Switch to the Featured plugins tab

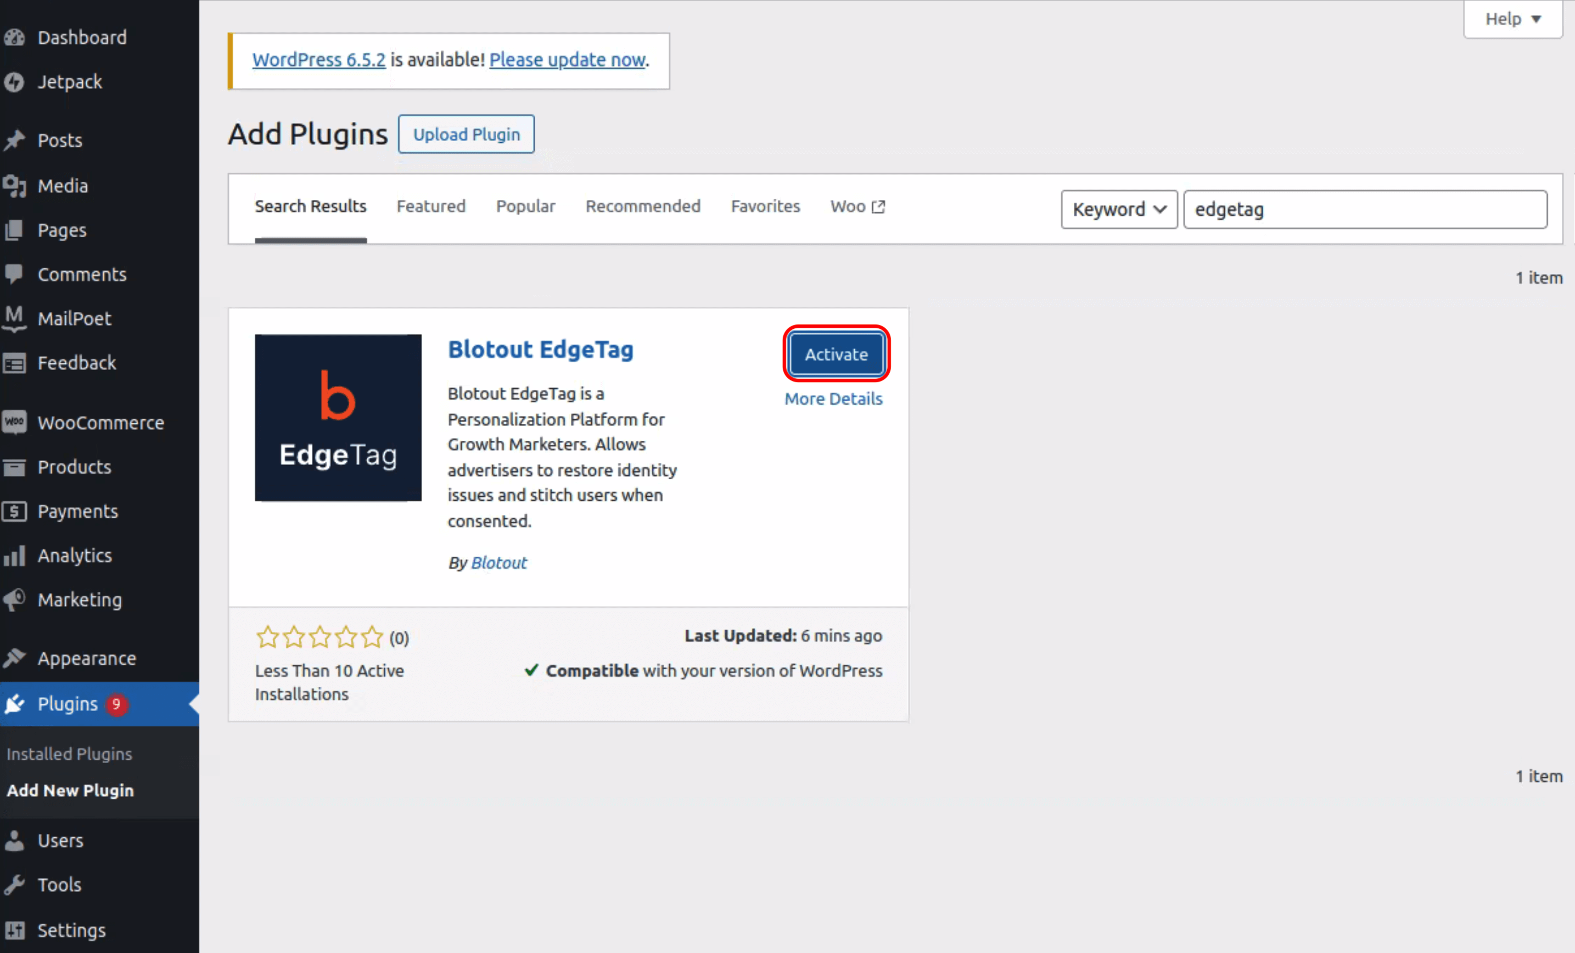point(431,206)
